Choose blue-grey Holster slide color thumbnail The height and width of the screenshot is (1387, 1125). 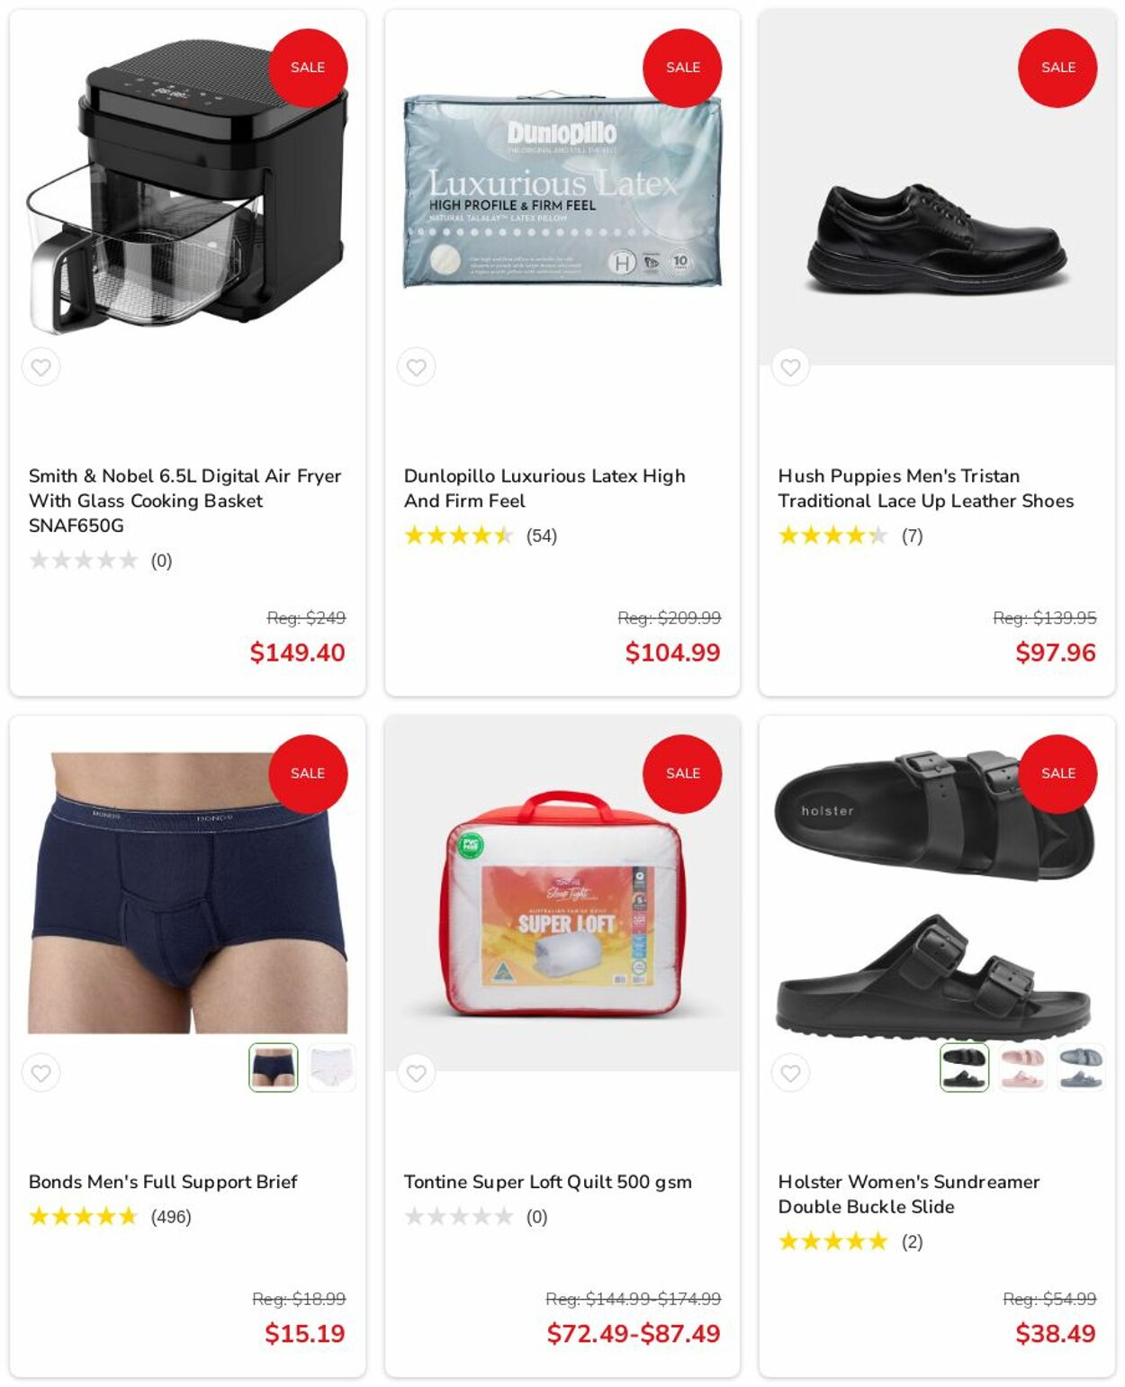(x=1080, y=1067)
